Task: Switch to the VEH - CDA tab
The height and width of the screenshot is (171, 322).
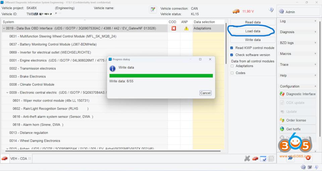Action: [19, 159]
